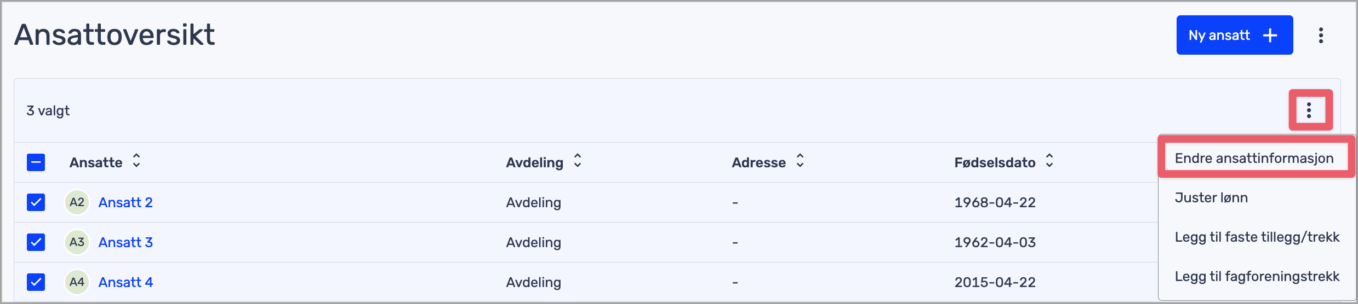Sort by Fødselsdato column arrows
1358x304 pixels.
1049,161
